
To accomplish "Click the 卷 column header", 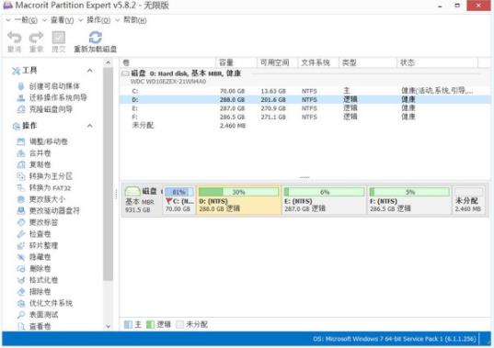I will tap(167, 62).
